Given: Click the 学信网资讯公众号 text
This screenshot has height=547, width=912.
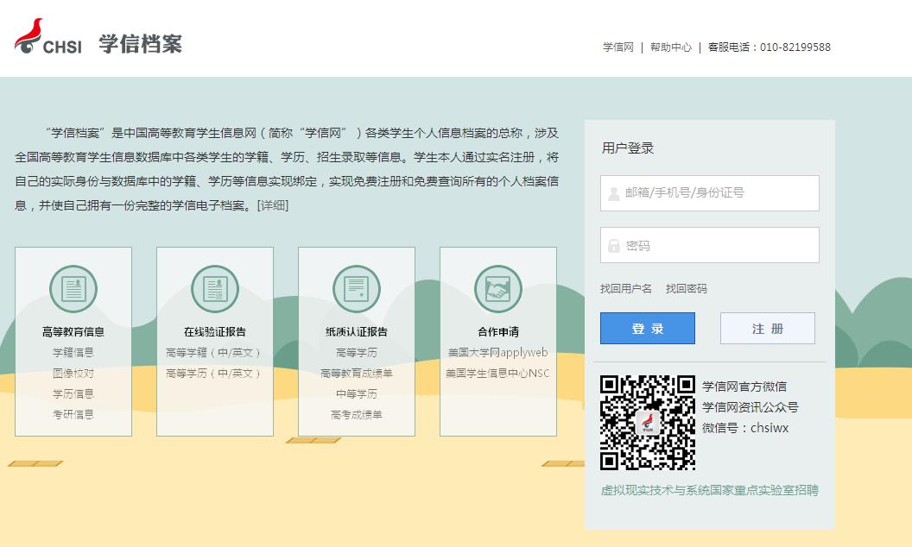Looking at the screenshot, I should point(750,407).
